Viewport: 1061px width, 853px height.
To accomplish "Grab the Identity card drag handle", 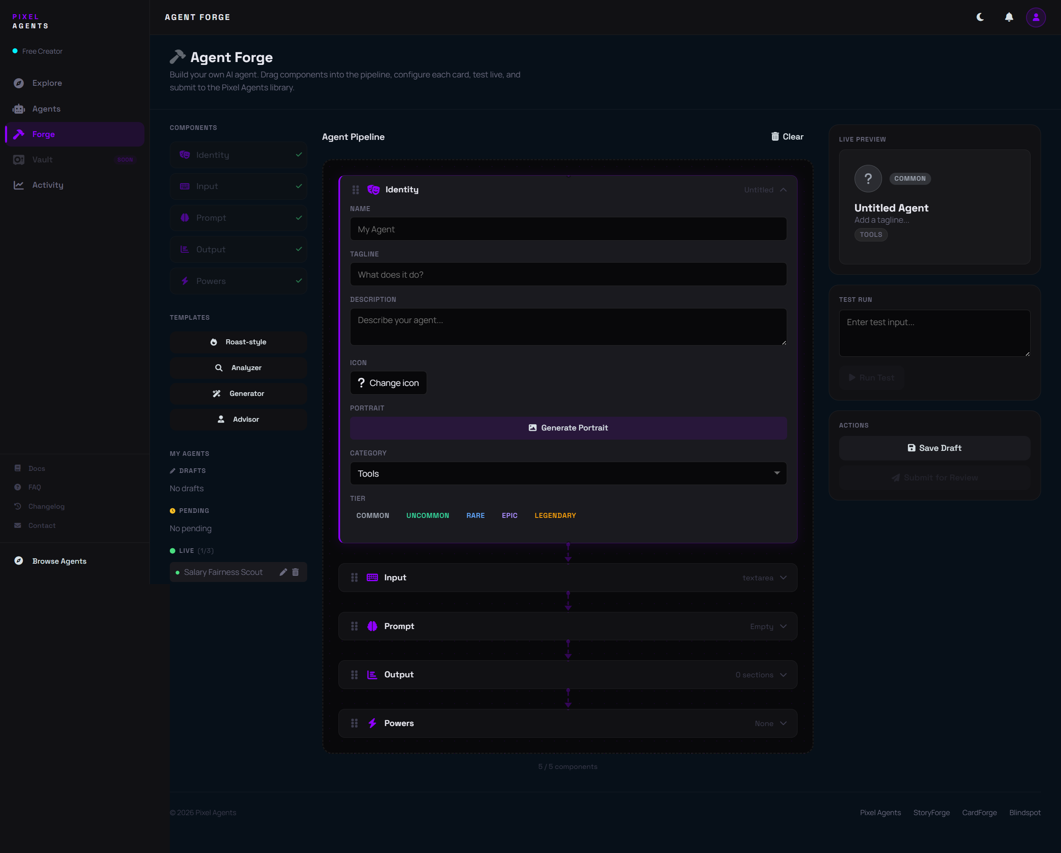I will coord(355,189).
